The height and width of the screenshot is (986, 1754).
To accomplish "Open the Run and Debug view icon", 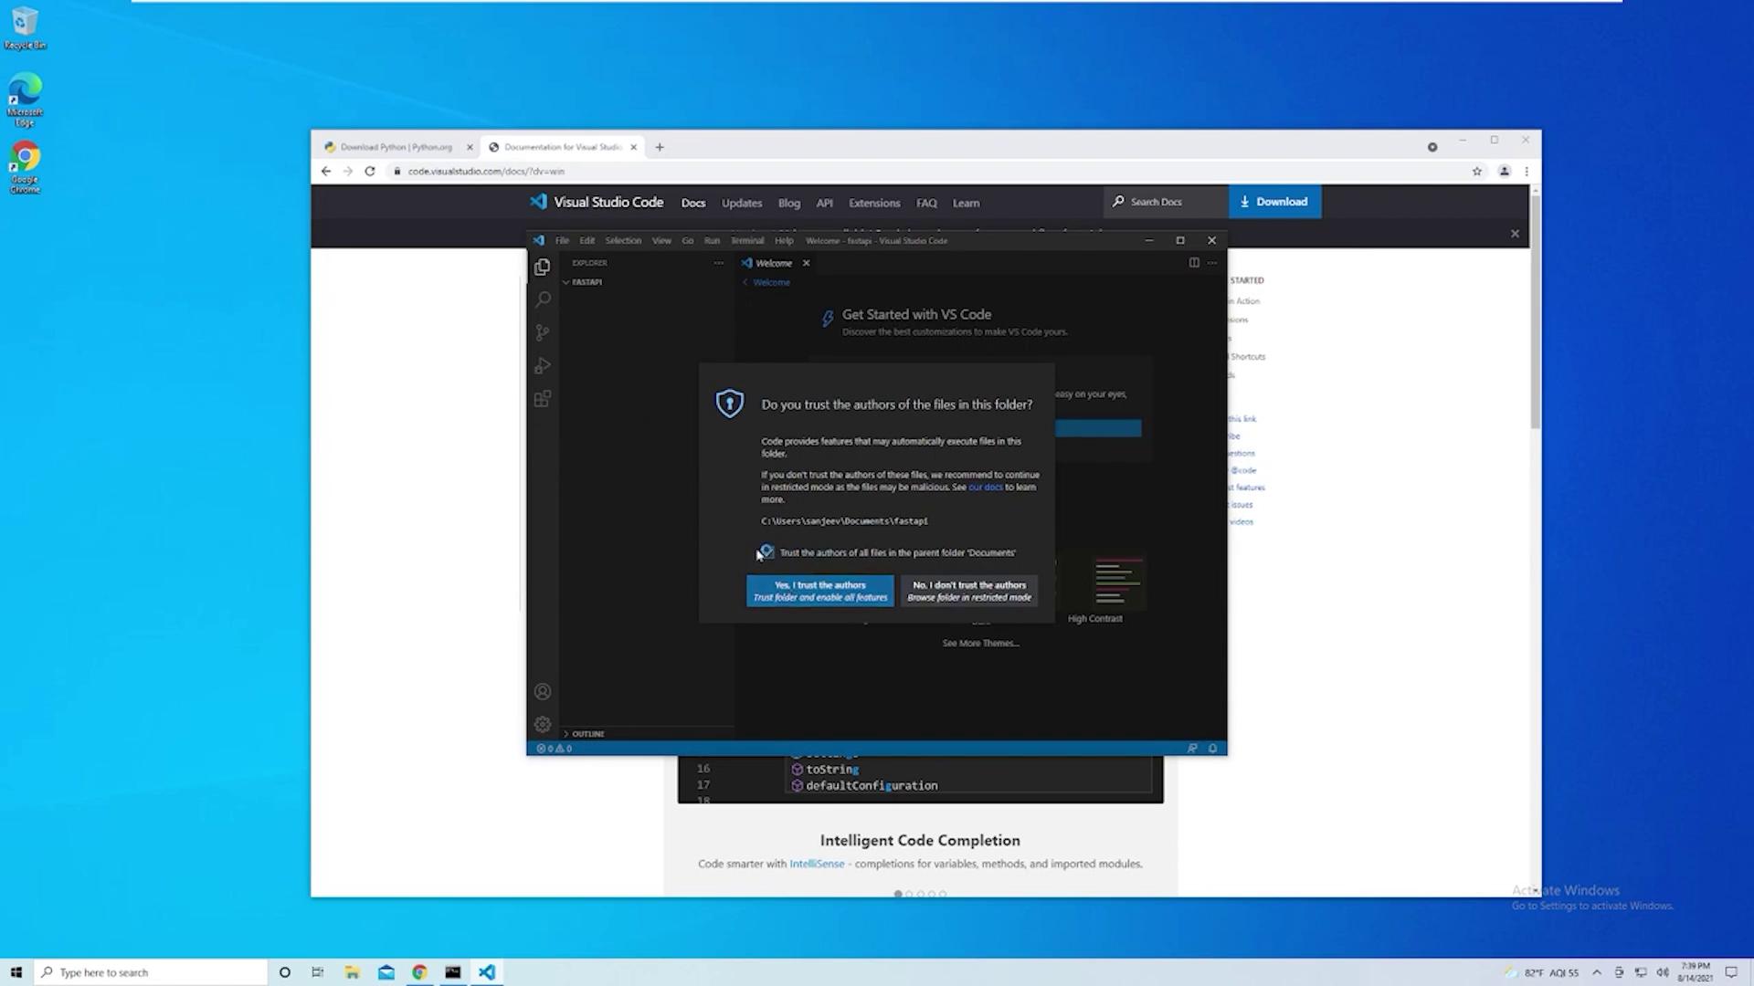I will [543, 366].
